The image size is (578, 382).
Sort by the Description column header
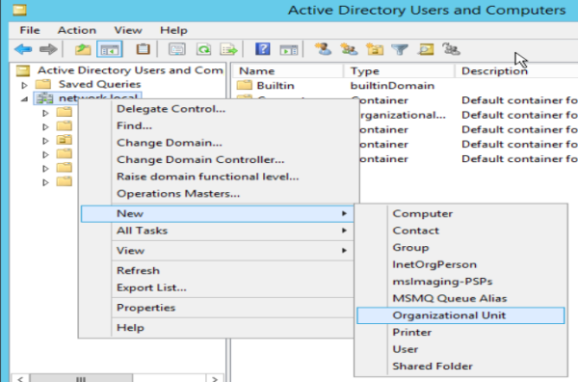[516, 70]
